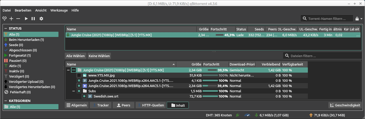Click the root folder's 39,5% progress bar
Viewport: 365px width, 119px height.
[216, 70]
